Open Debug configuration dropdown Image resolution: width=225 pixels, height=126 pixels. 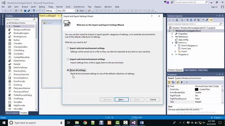51,11
